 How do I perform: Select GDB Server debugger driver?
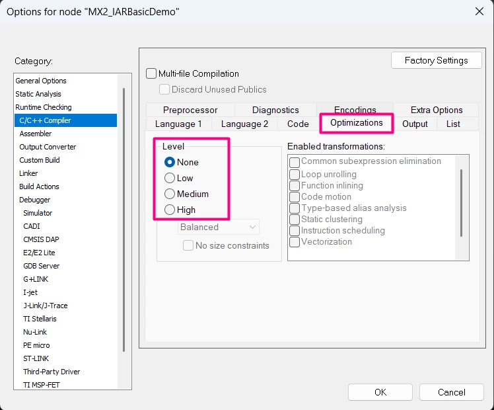coord(65,266)
